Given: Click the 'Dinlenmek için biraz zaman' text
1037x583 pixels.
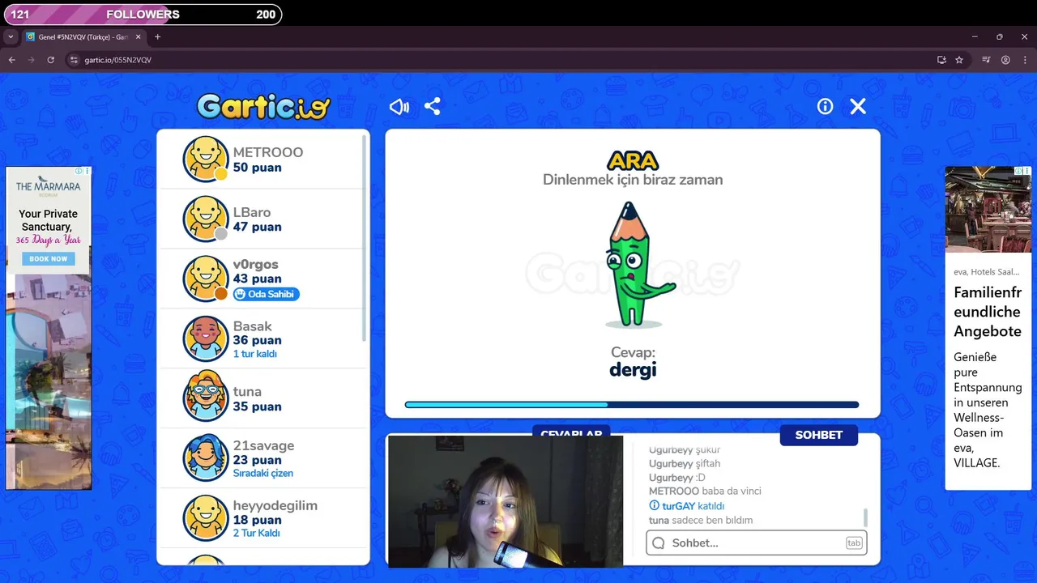Looking at the screenshot, I should pyautogui.click(x=633, y=180).
